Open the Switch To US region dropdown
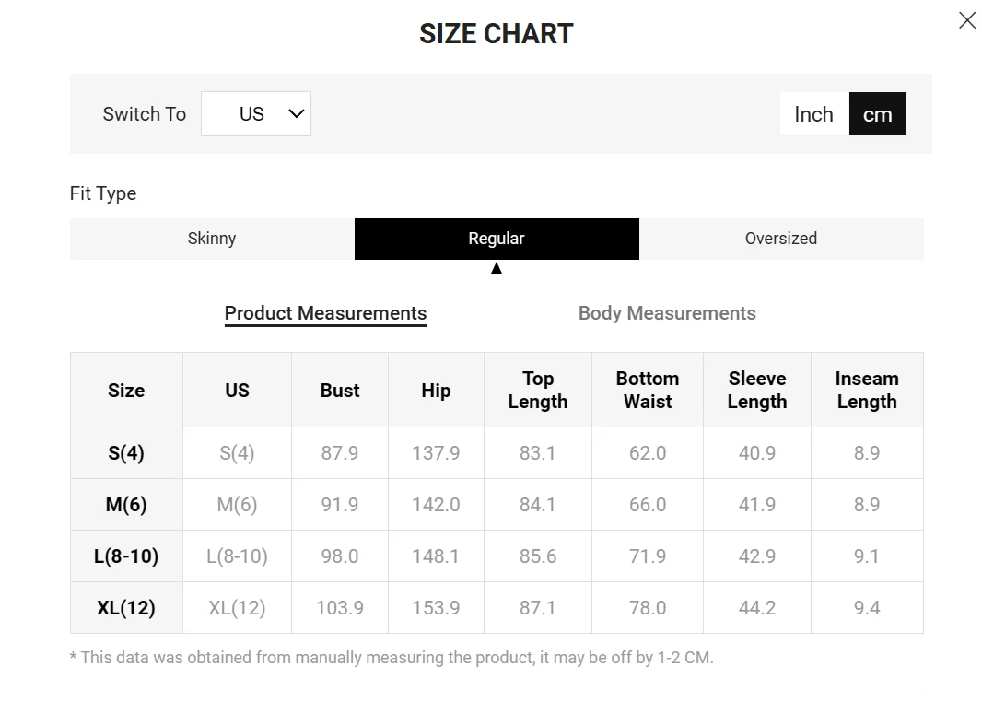Viewport: 982px width, 702px height. coord(256,114)
